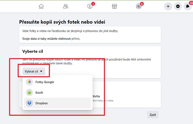This screenshot has height=124, width=193.
Task: Choose Fotky Google as destination
Action: 58,82
